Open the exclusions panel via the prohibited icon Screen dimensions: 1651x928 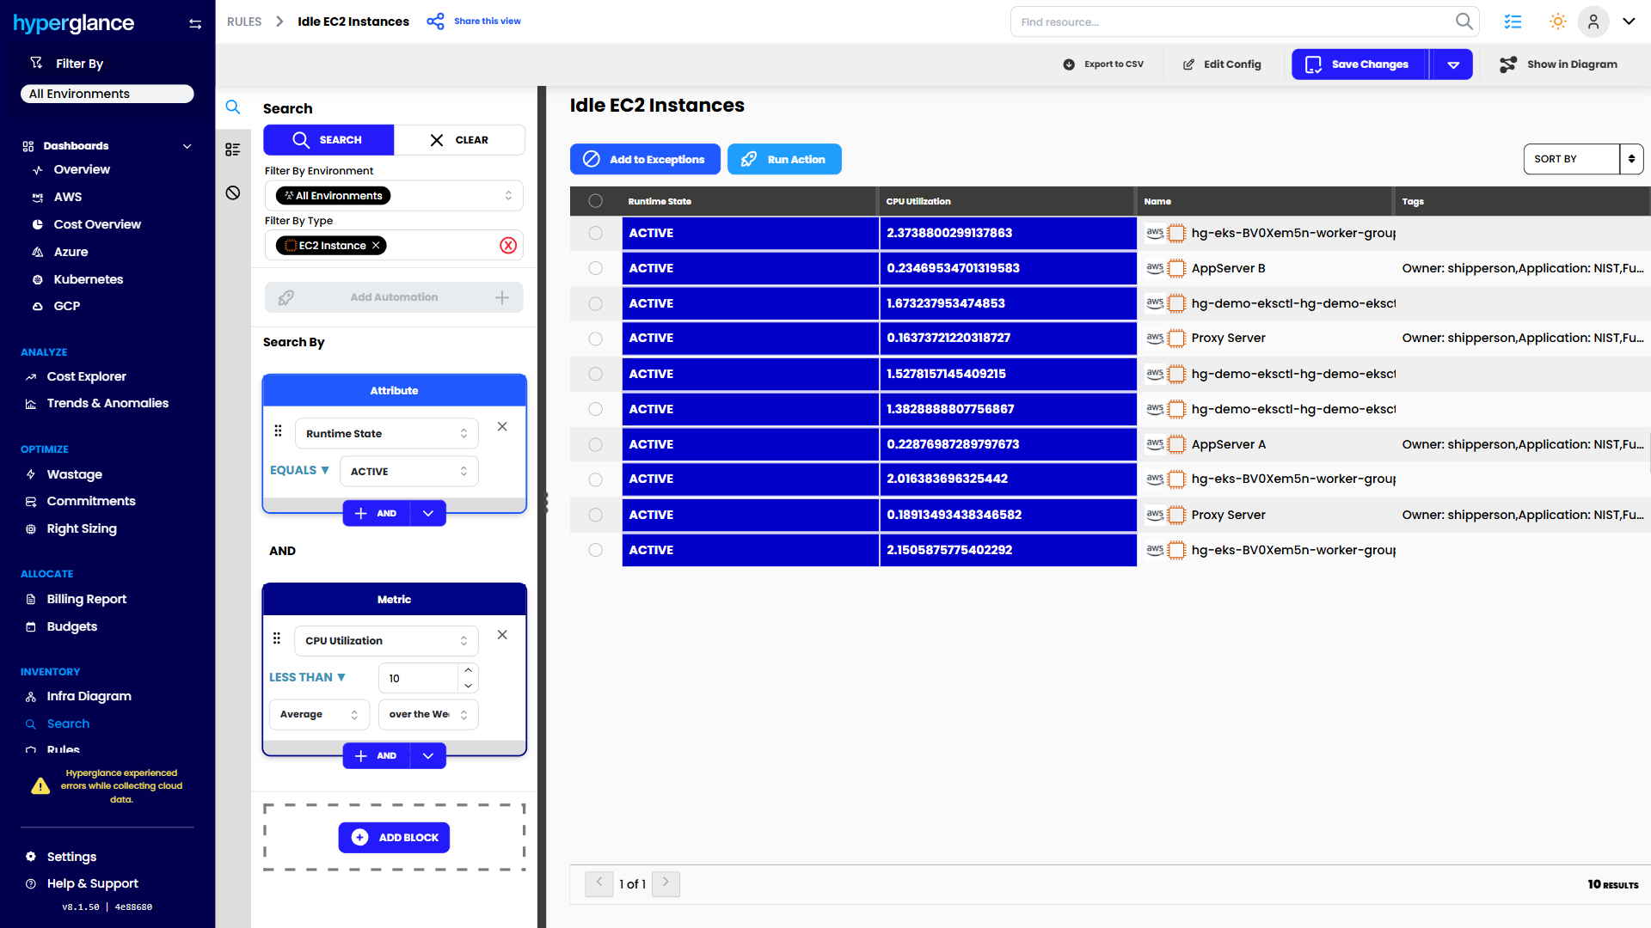(x=233, y=192)
